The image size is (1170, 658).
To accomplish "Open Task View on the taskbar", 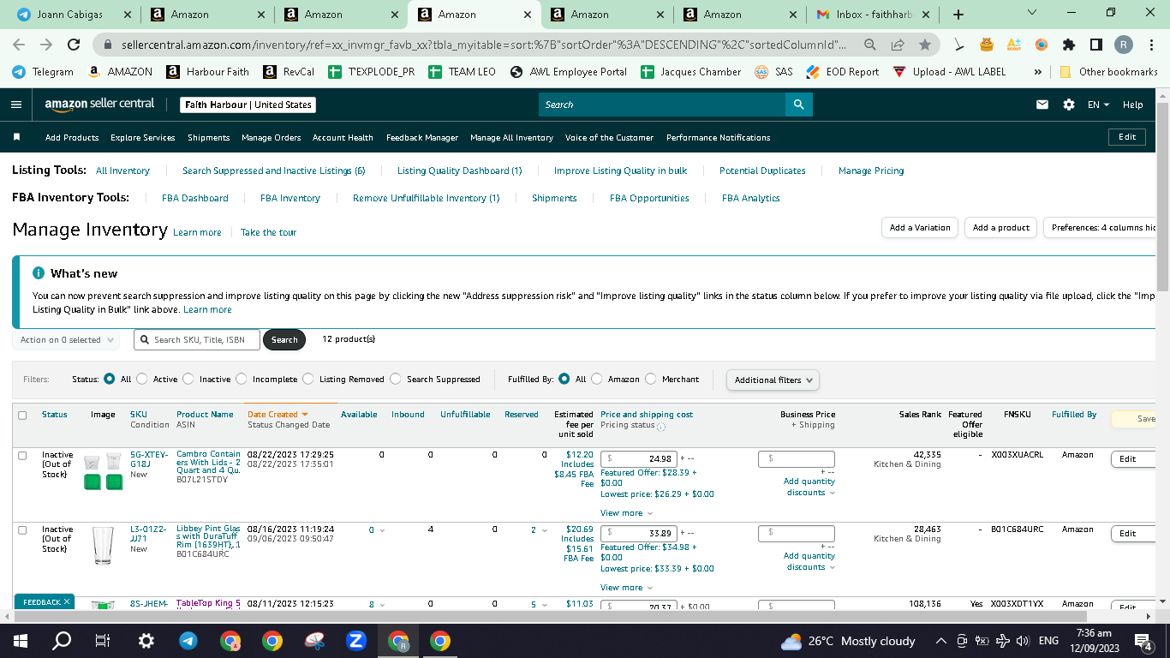I will [103, 641].
